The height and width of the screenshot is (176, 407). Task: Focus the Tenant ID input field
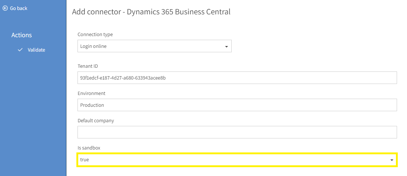coord(237,78)
